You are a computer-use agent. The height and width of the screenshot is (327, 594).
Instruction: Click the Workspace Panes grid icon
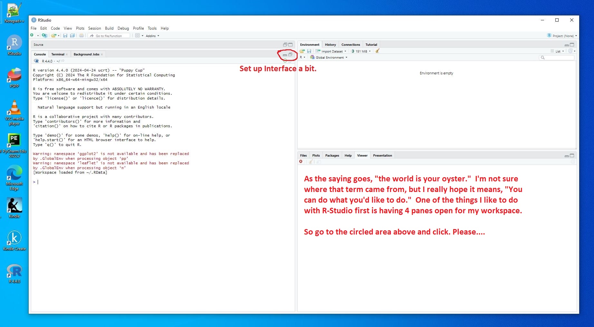click(x=138, y=35)
